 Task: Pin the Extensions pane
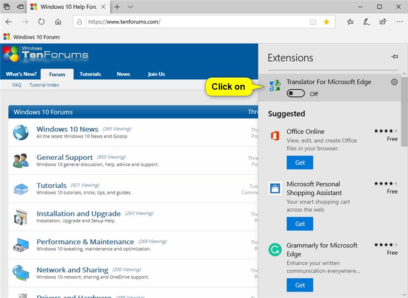(x=394, y=57)
